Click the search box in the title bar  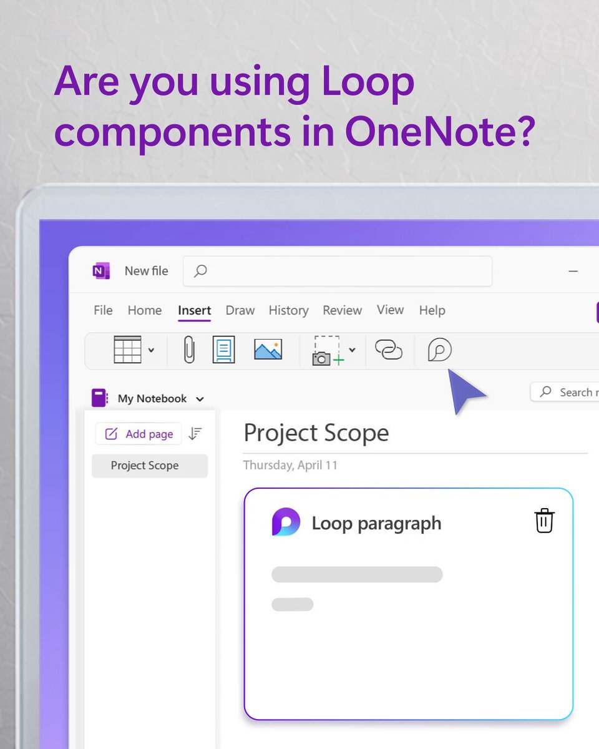click(338, 271)
